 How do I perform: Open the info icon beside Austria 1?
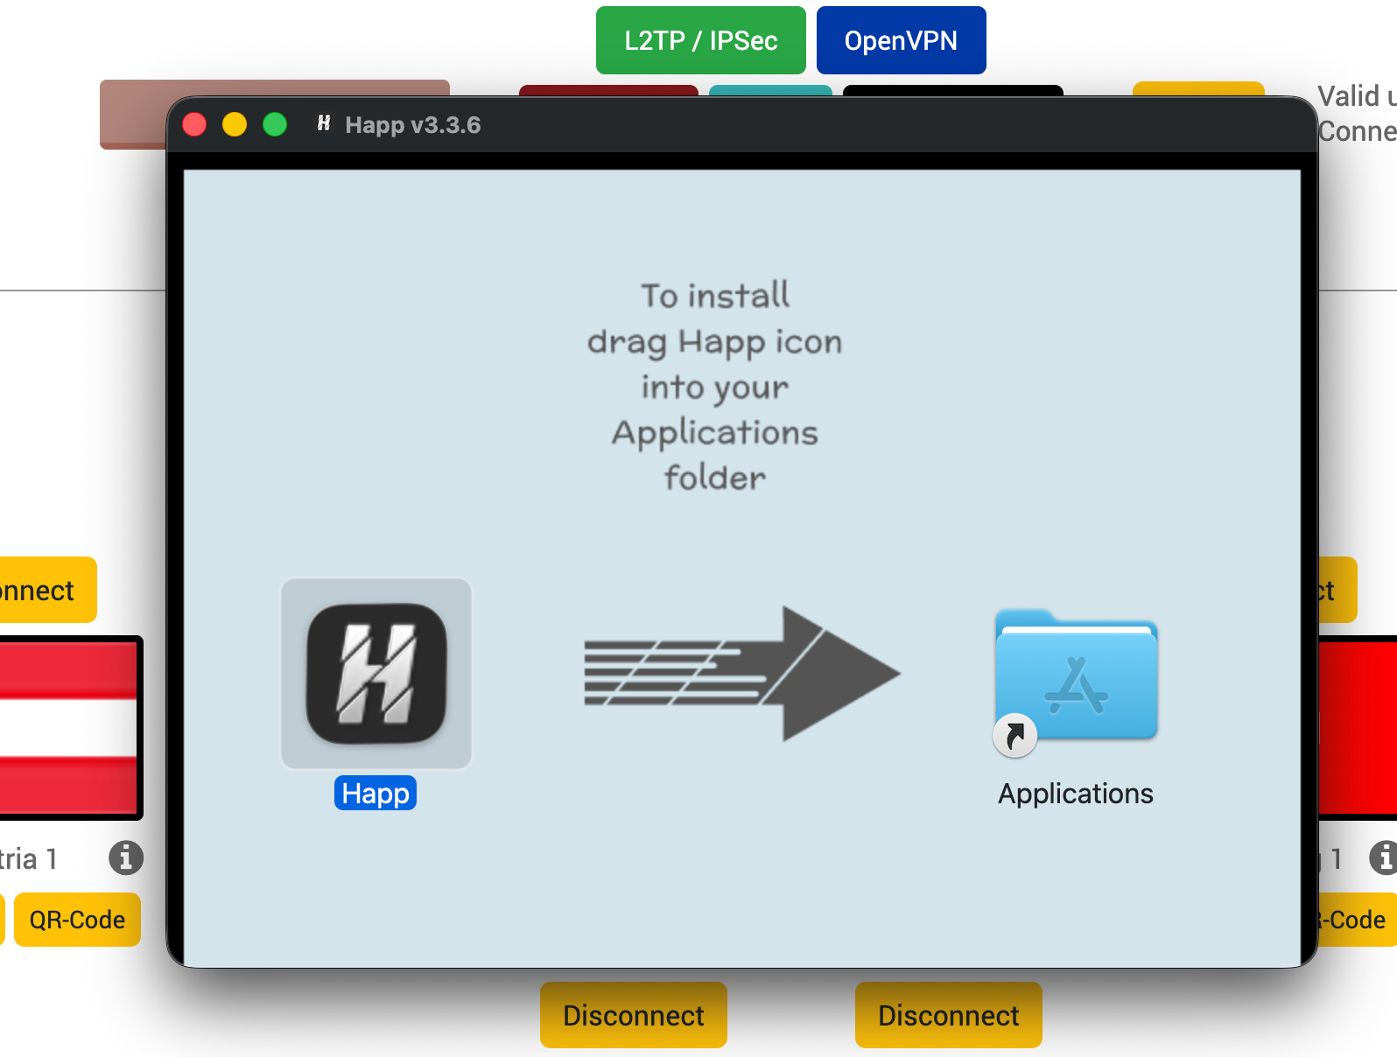[x=126, y=857]
